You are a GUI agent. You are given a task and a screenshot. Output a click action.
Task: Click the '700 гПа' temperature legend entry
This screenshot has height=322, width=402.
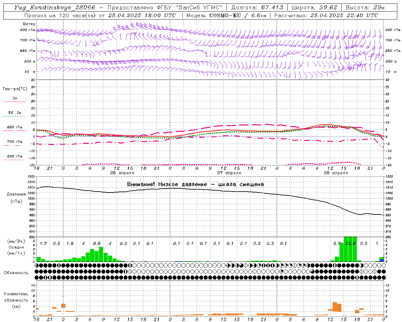[15, 142]
